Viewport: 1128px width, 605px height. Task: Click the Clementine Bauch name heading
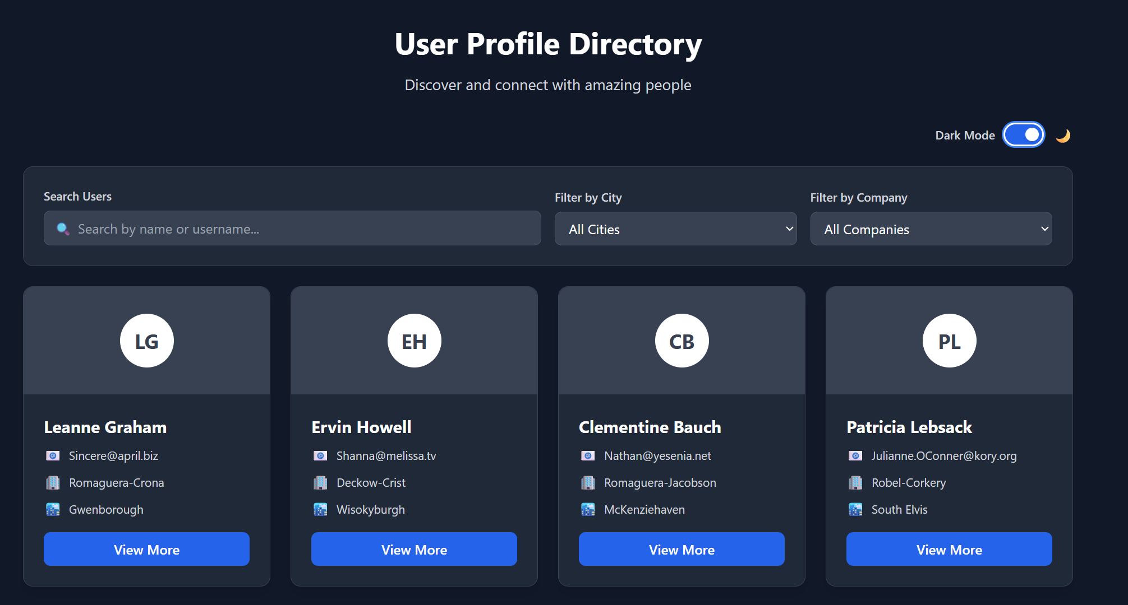[650, 427]
